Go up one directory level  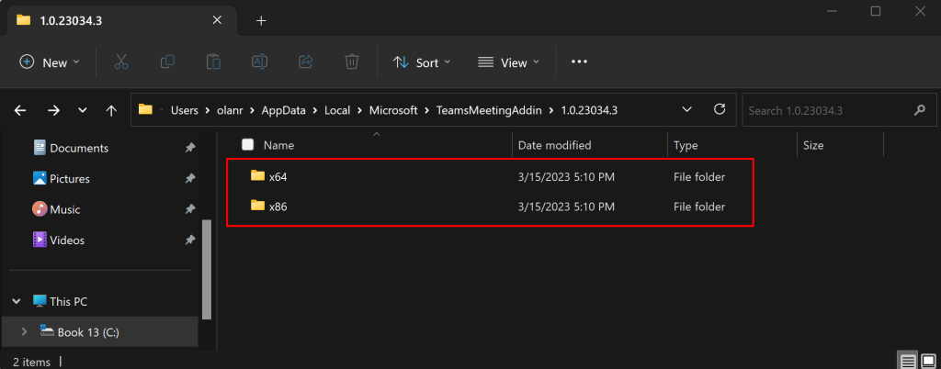[111, 110]
